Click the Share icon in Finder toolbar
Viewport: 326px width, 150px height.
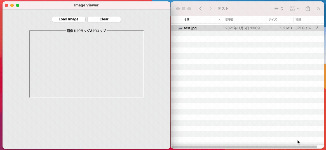[308, 8]
